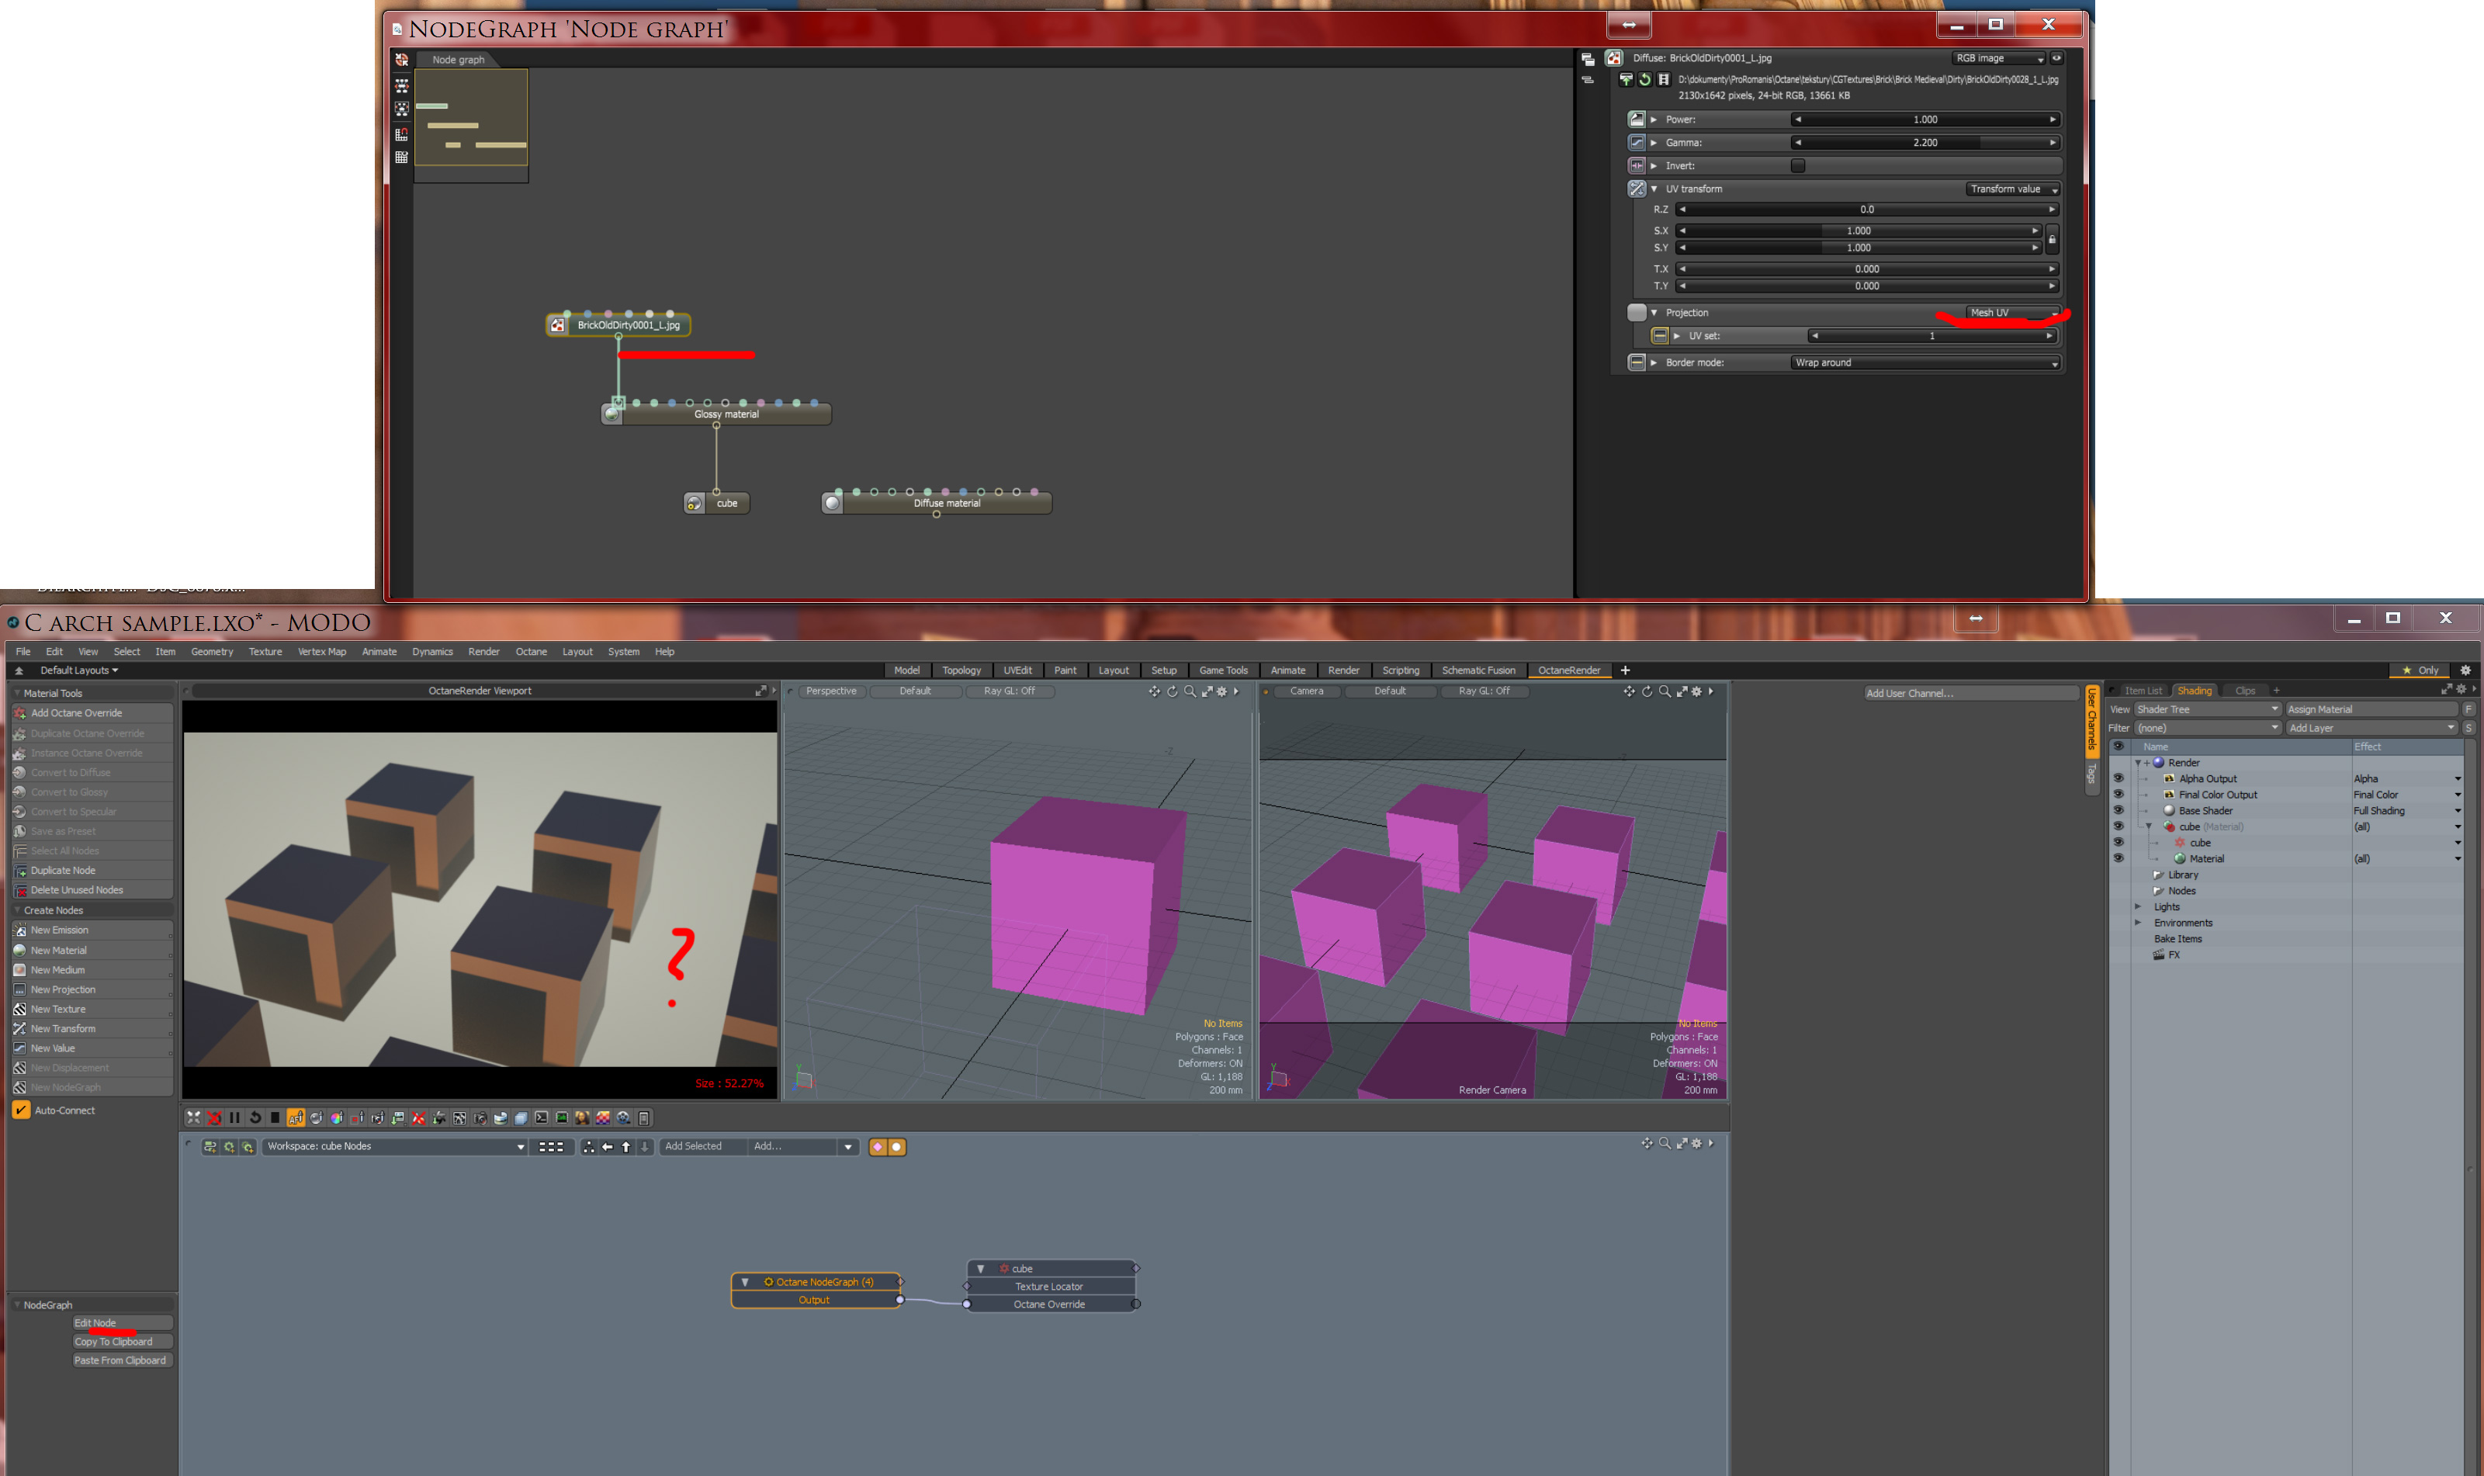The width and height of the screenshot is (2484, 1476).
Task: Click the camera snapshot icon
Action: point(481,1118)
